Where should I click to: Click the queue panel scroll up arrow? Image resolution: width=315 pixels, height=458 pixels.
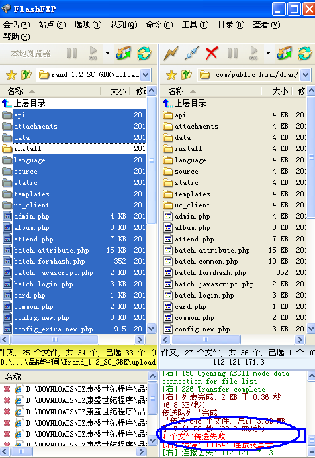point(153,376)
